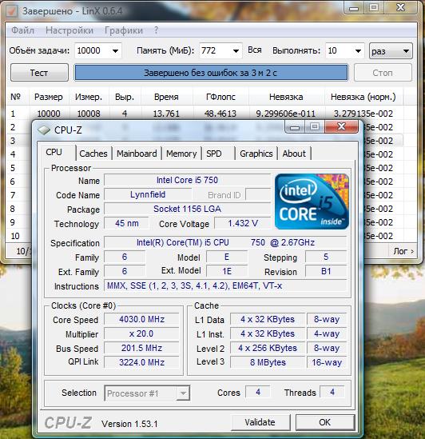Screen dimensions: 425x439
Task: Click the Specification field text
Action: point(225,242)
